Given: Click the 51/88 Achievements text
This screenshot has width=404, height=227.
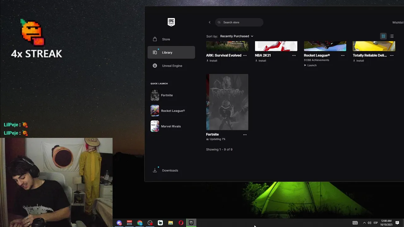Looking at the screenshot, I should tap(317, 60).
